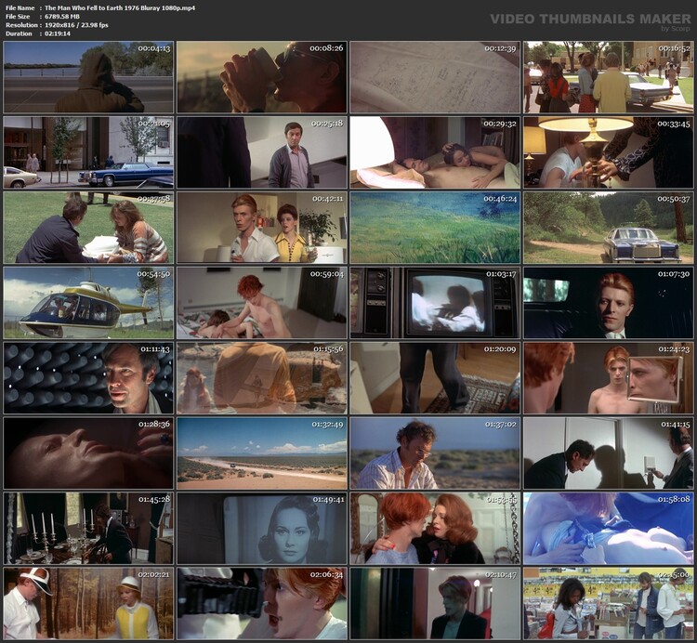Open the legs-on-rug frame at 01:20:09
The height and width of the screenshot is (643, 697).
pos(435,377)
